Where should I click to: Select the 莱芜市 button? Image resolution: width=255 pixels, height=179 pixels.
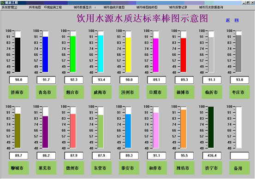(46, 168)
